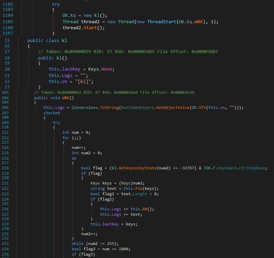This screenshot has height=258, width=274.
Task: Click the 'public class kl' declaration
Action: [x=47, y=40]
